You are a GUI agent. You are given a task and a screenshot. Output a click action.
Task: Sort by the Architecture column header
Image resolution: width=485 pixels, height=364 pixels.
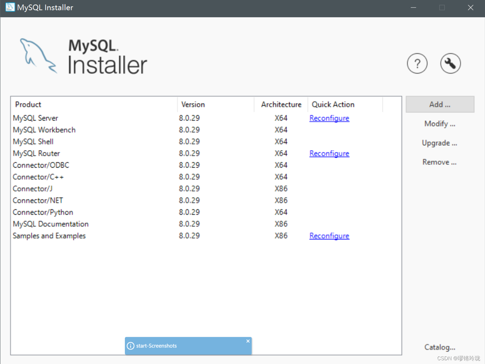(x=281, y=104)
